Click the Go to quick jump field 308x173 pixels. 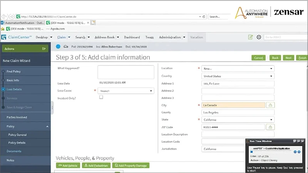coord(286,37)
